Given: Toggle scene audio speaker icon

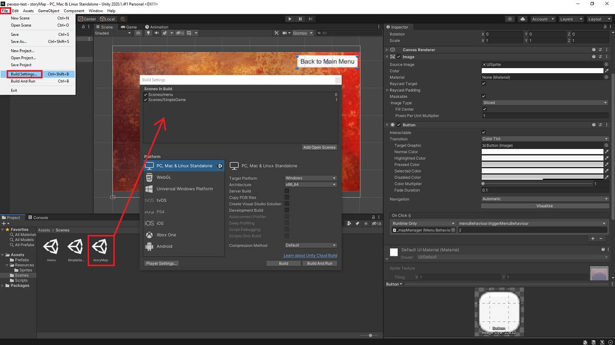Looking at the screenshot, I should [x=156, y=33].
